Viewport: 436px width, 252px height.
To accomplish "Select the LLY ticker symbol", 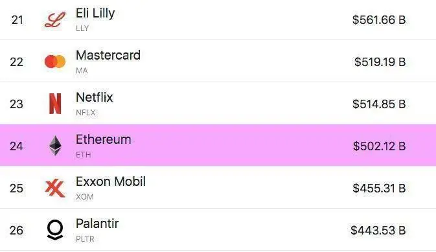I will coord(82,29).
